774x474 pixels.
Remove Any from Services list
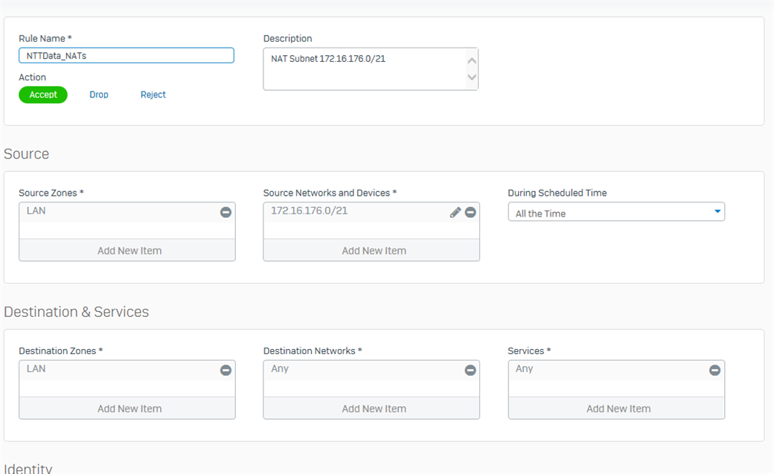pyautogui.click(x=714, y=371)
